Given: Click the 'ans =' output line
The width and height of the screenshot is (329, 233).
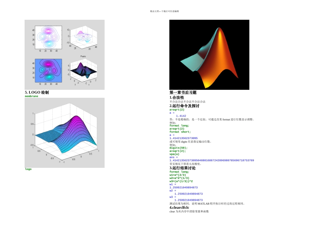Looking at the screenshot, I should point(174,157).
